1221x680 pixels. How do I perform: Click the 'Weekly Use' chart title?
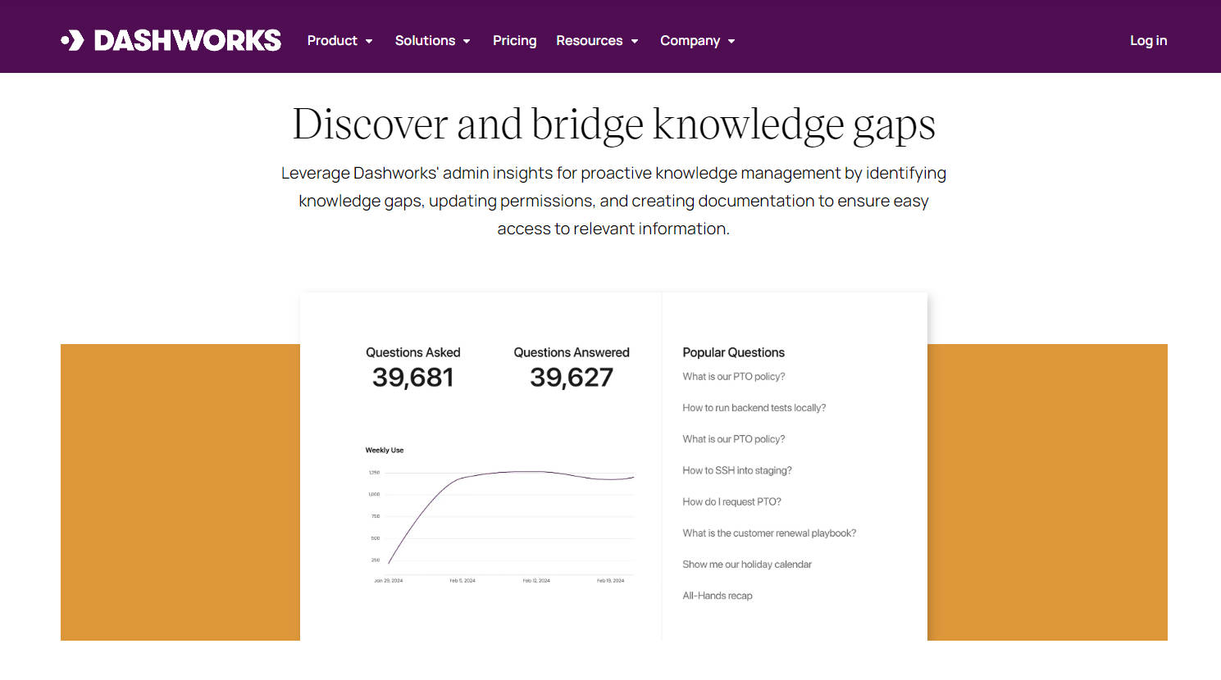point(385,450)
